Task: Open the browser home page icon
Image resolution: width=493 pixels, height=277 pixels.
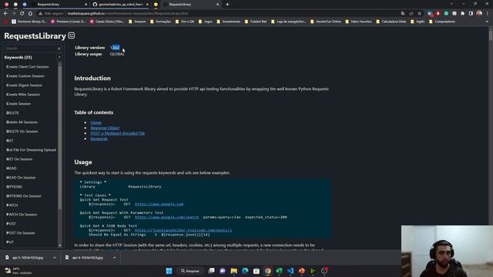Action: 30,14
